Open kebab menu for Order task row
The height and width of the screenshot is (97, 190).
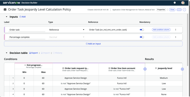(175, 30)
